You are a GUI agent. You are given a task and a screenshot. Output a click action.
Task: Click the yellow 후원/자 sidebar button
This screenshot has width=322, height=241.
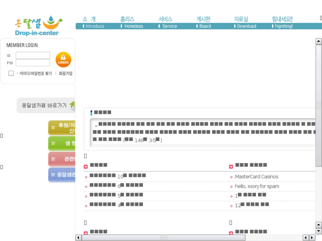coord(62,128)
